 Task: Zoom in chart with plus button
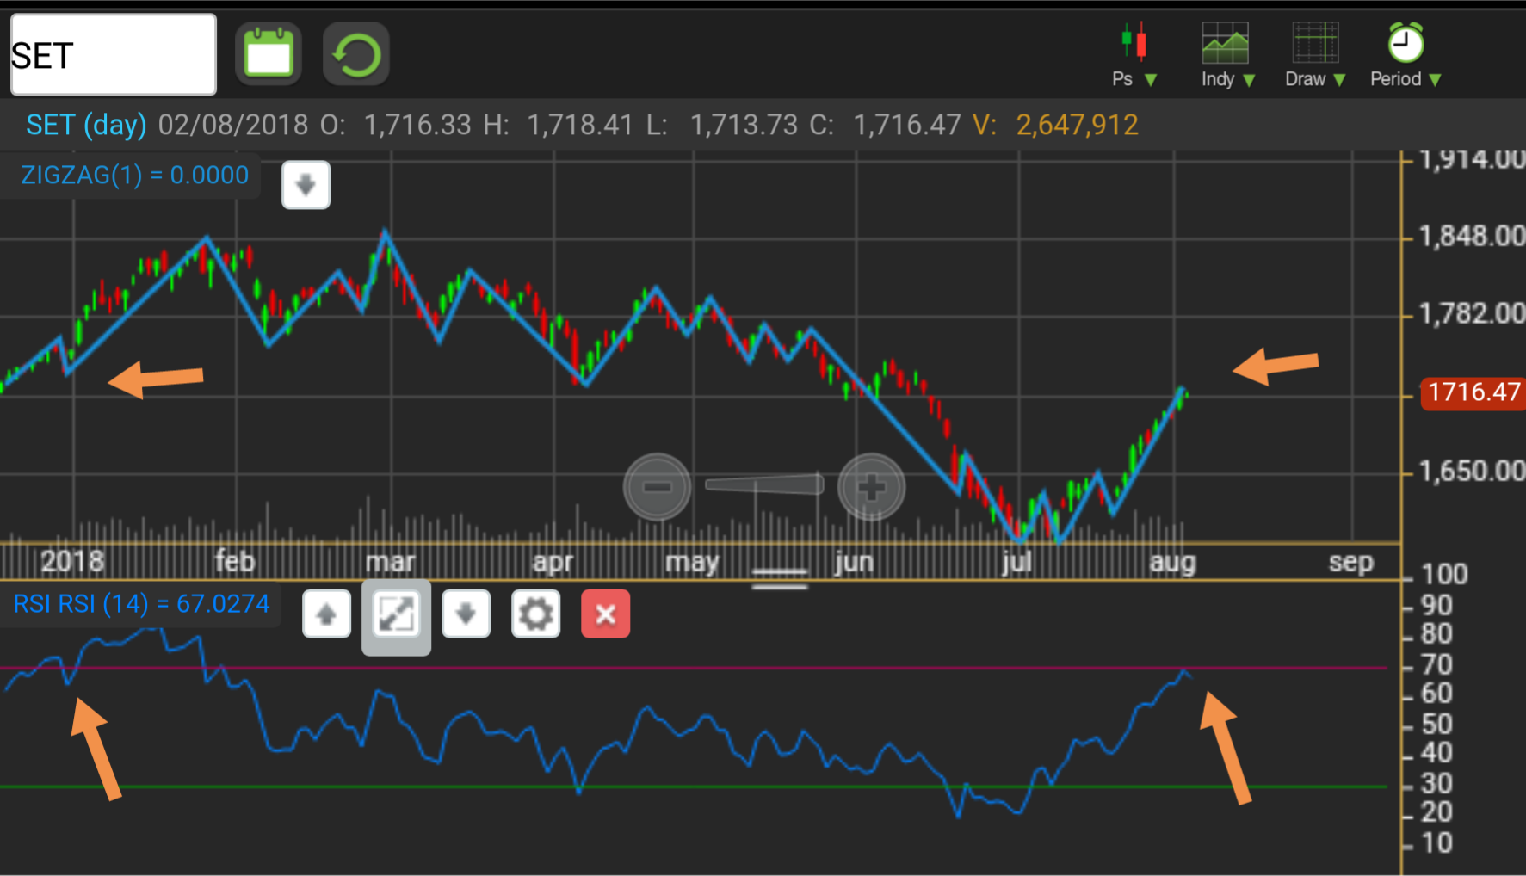point(871,487)
